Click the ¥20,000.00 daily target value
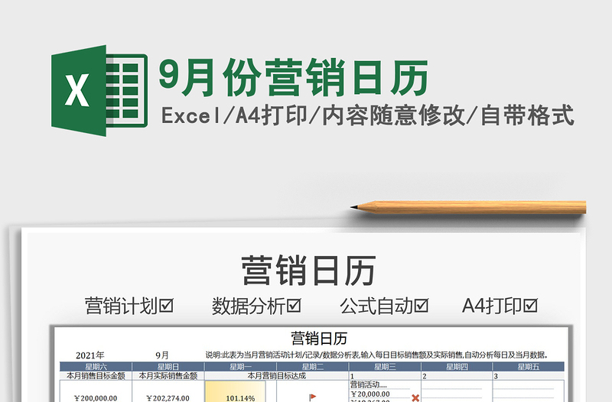Viewport: 612px width, 402px height. coord(370,394)
